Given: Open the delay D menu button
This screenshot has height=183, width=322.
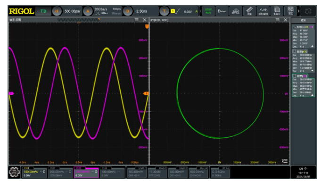Looking at the screenshot, I should 127,11.
